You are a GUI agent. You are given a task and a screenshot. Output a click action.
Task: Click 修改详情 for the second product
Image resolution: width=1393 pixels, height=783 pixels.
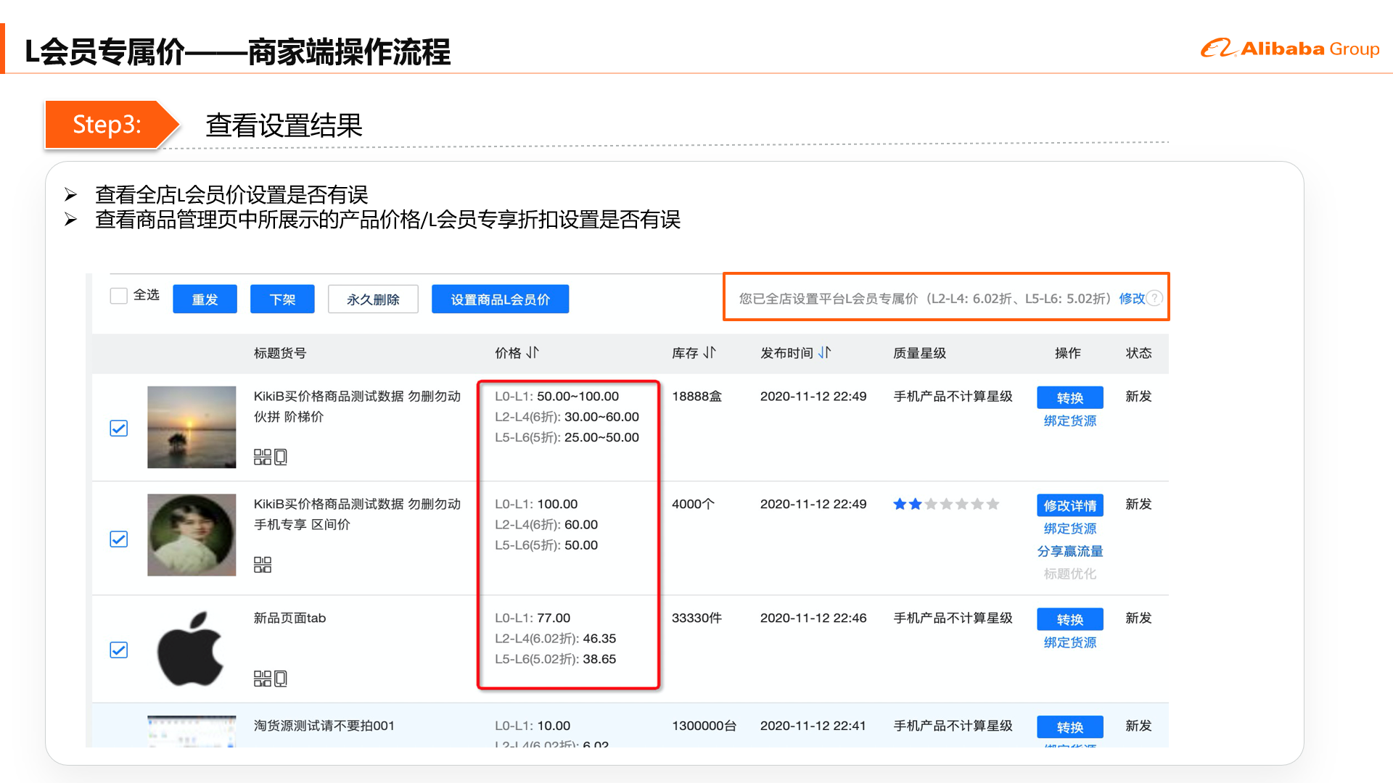point(1069,505)
